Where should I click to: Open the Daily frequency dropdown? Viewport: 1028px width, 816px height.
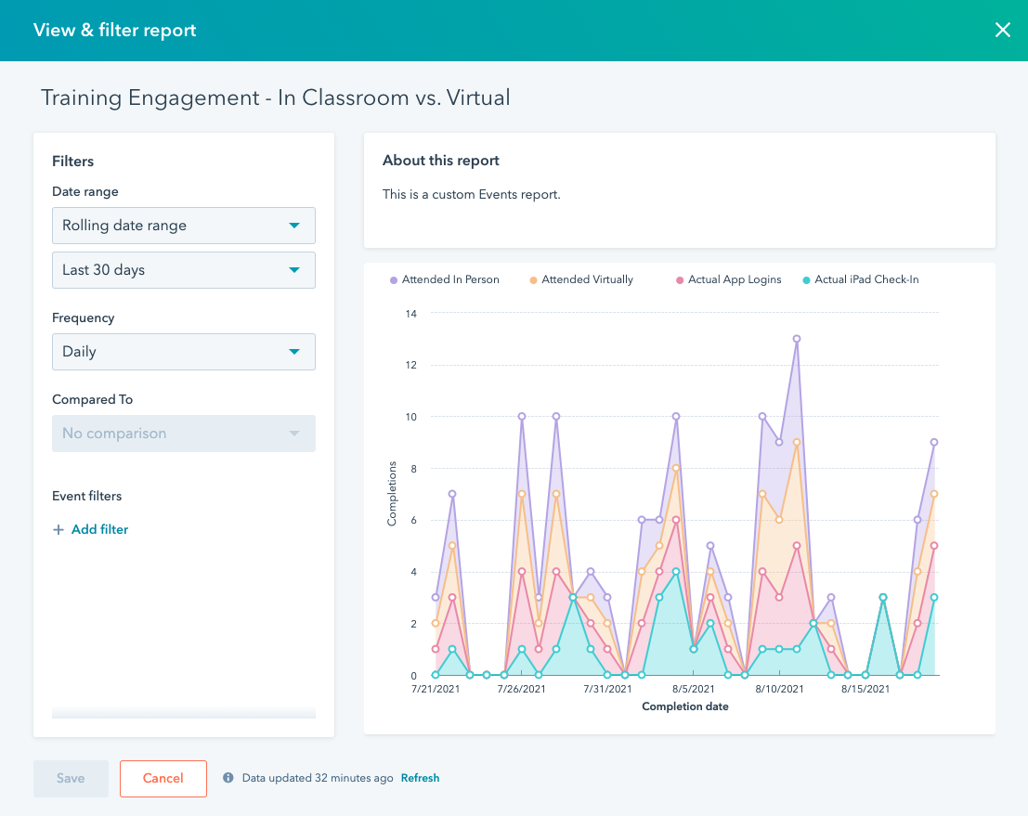pyautogui.click(x=183, y=352)
